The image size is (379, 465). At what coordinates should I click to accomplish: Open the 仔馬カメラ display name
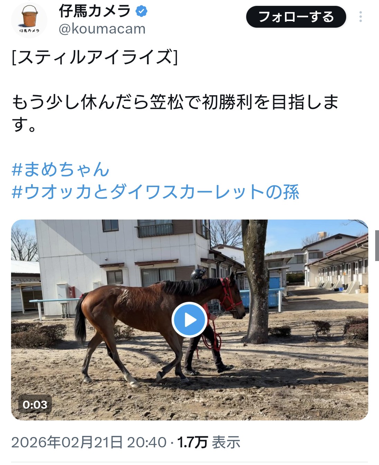click(94, 11)
